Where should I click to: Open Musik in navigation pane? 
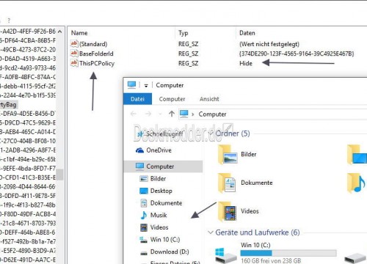coord(159,215)
